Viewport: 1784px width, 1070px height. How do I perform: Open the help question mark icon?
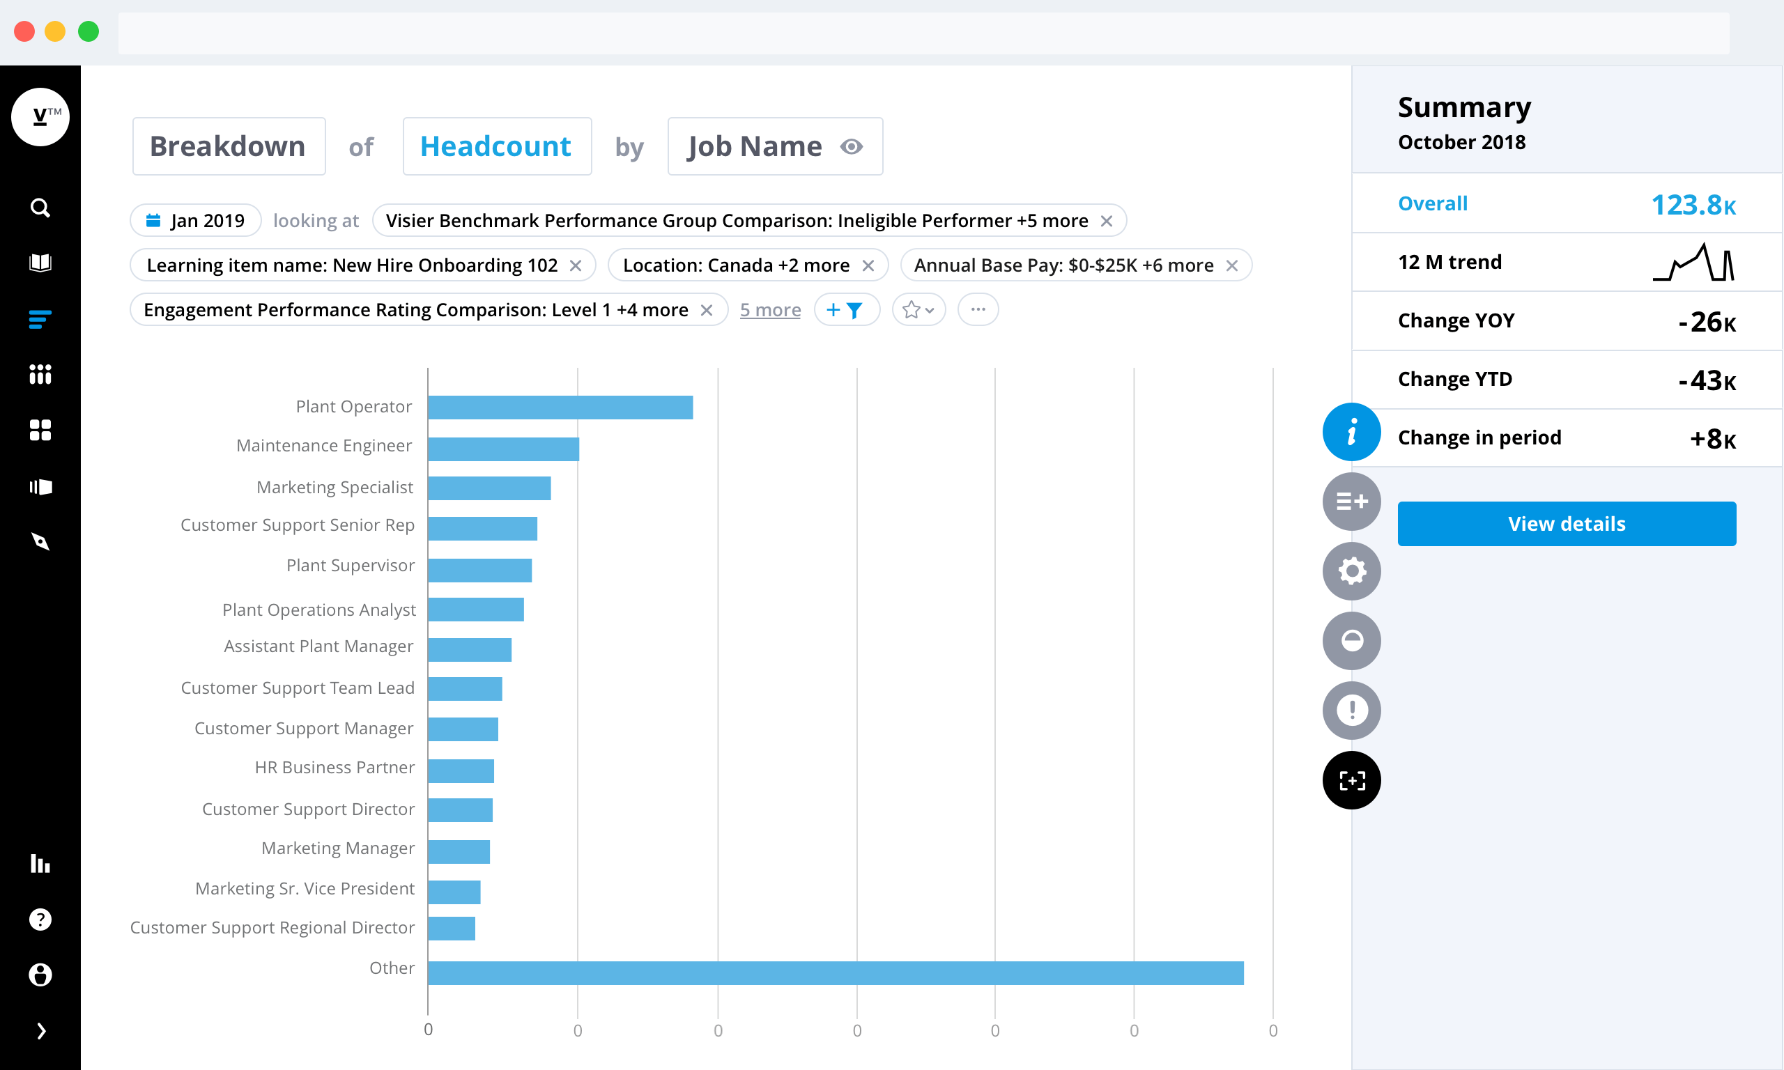[x=40, y=920]
